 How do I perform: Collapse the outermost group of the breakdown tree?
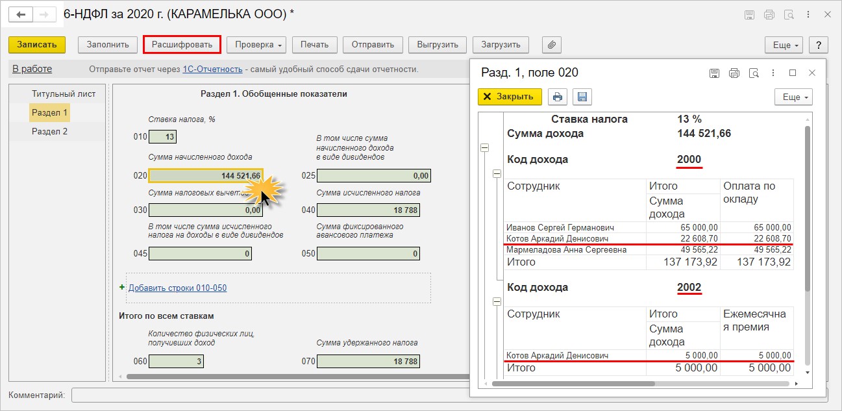[484, 148]
